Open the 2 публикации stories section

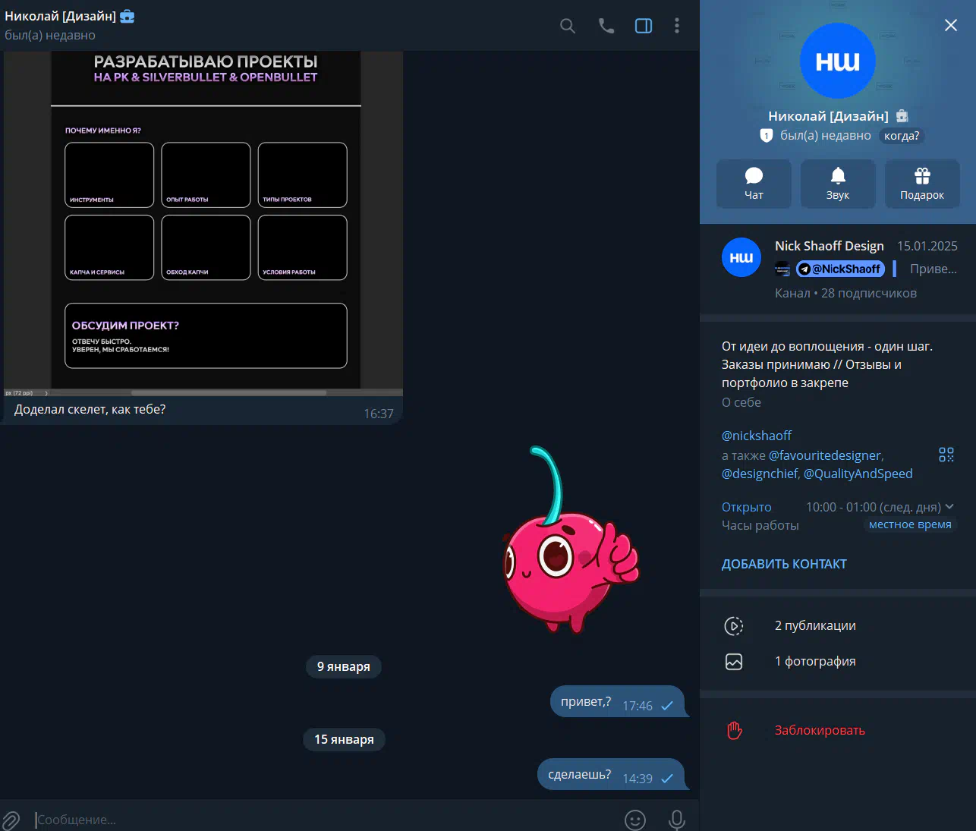tap(838, 625)
